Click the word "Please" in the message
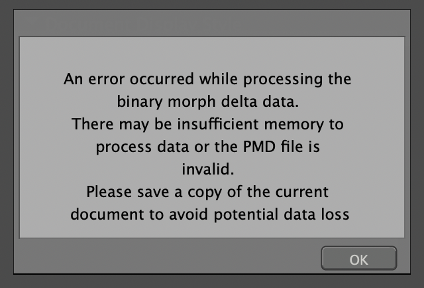 click(x=109, y=192)
